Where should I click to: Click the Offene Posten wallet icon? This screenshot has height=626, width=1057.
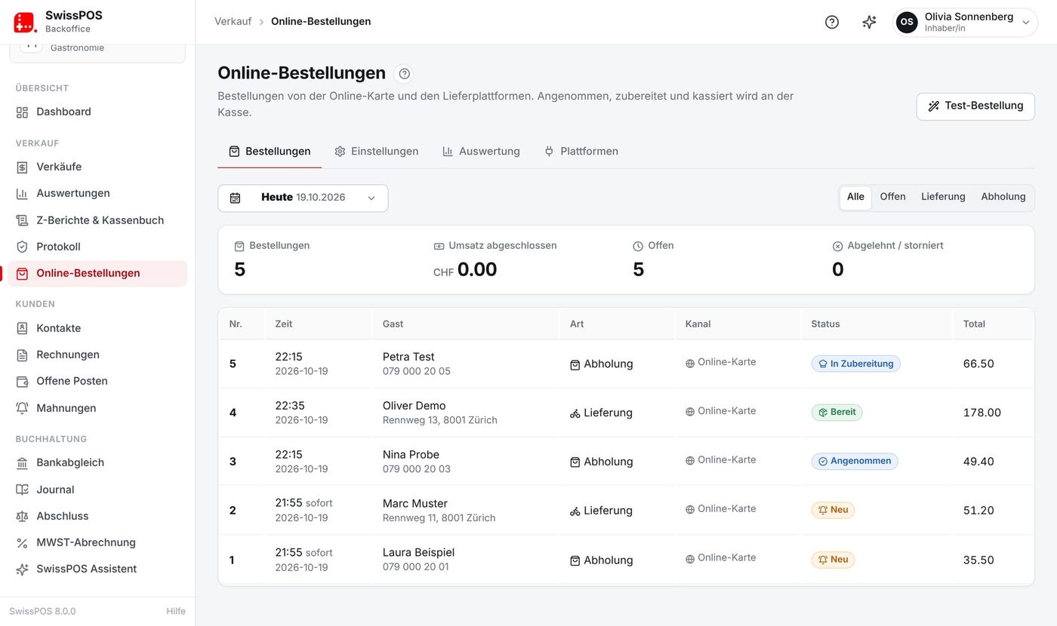22,382
